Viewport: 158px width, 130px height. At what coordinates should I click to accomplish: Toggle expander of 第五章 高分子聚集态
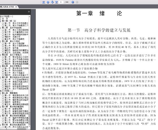pyautogui.click(x=0, y=66)
